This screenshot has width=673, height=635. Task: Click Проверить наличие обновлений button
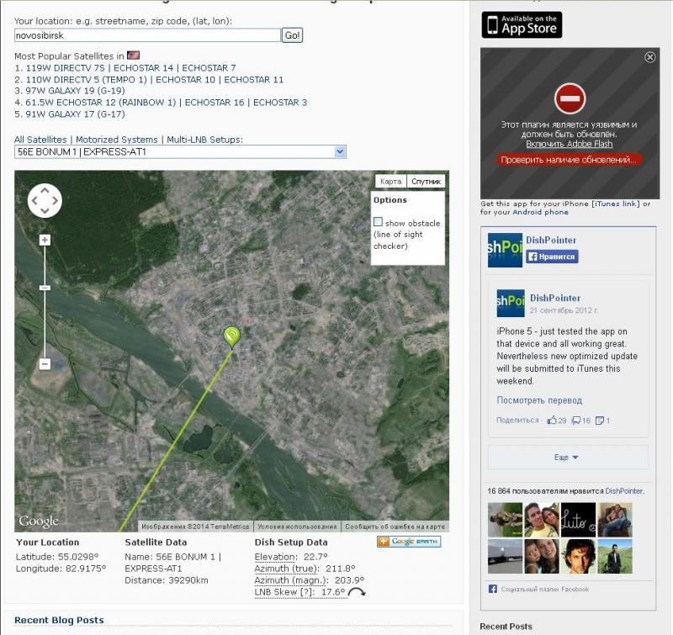(570, 160)
